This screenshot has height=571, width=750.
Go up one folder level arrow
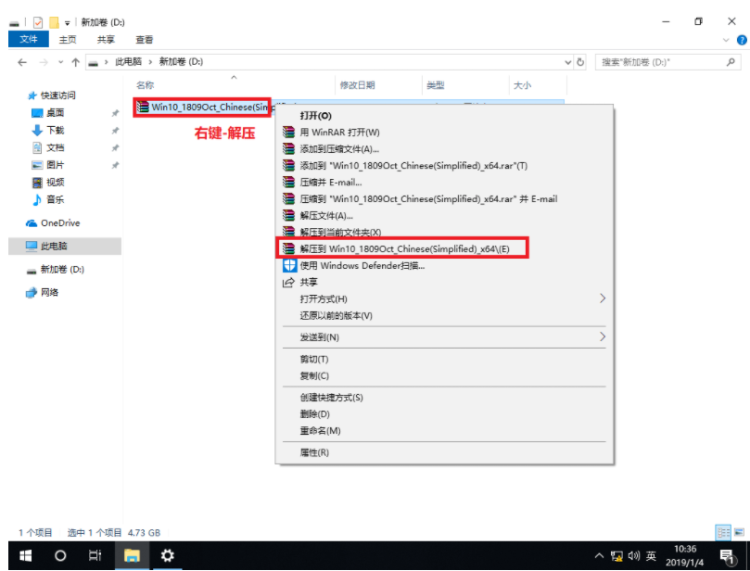75,62
